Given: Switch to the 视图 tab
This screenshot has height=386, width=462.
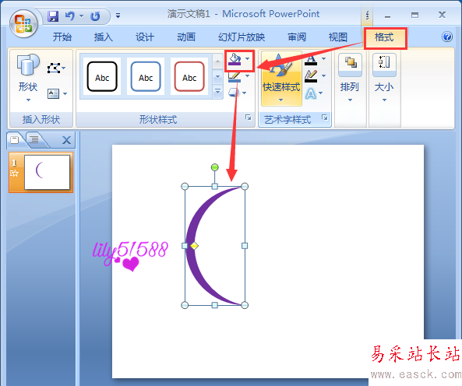Looking at the screenshot, I should (x=338, y=37).
